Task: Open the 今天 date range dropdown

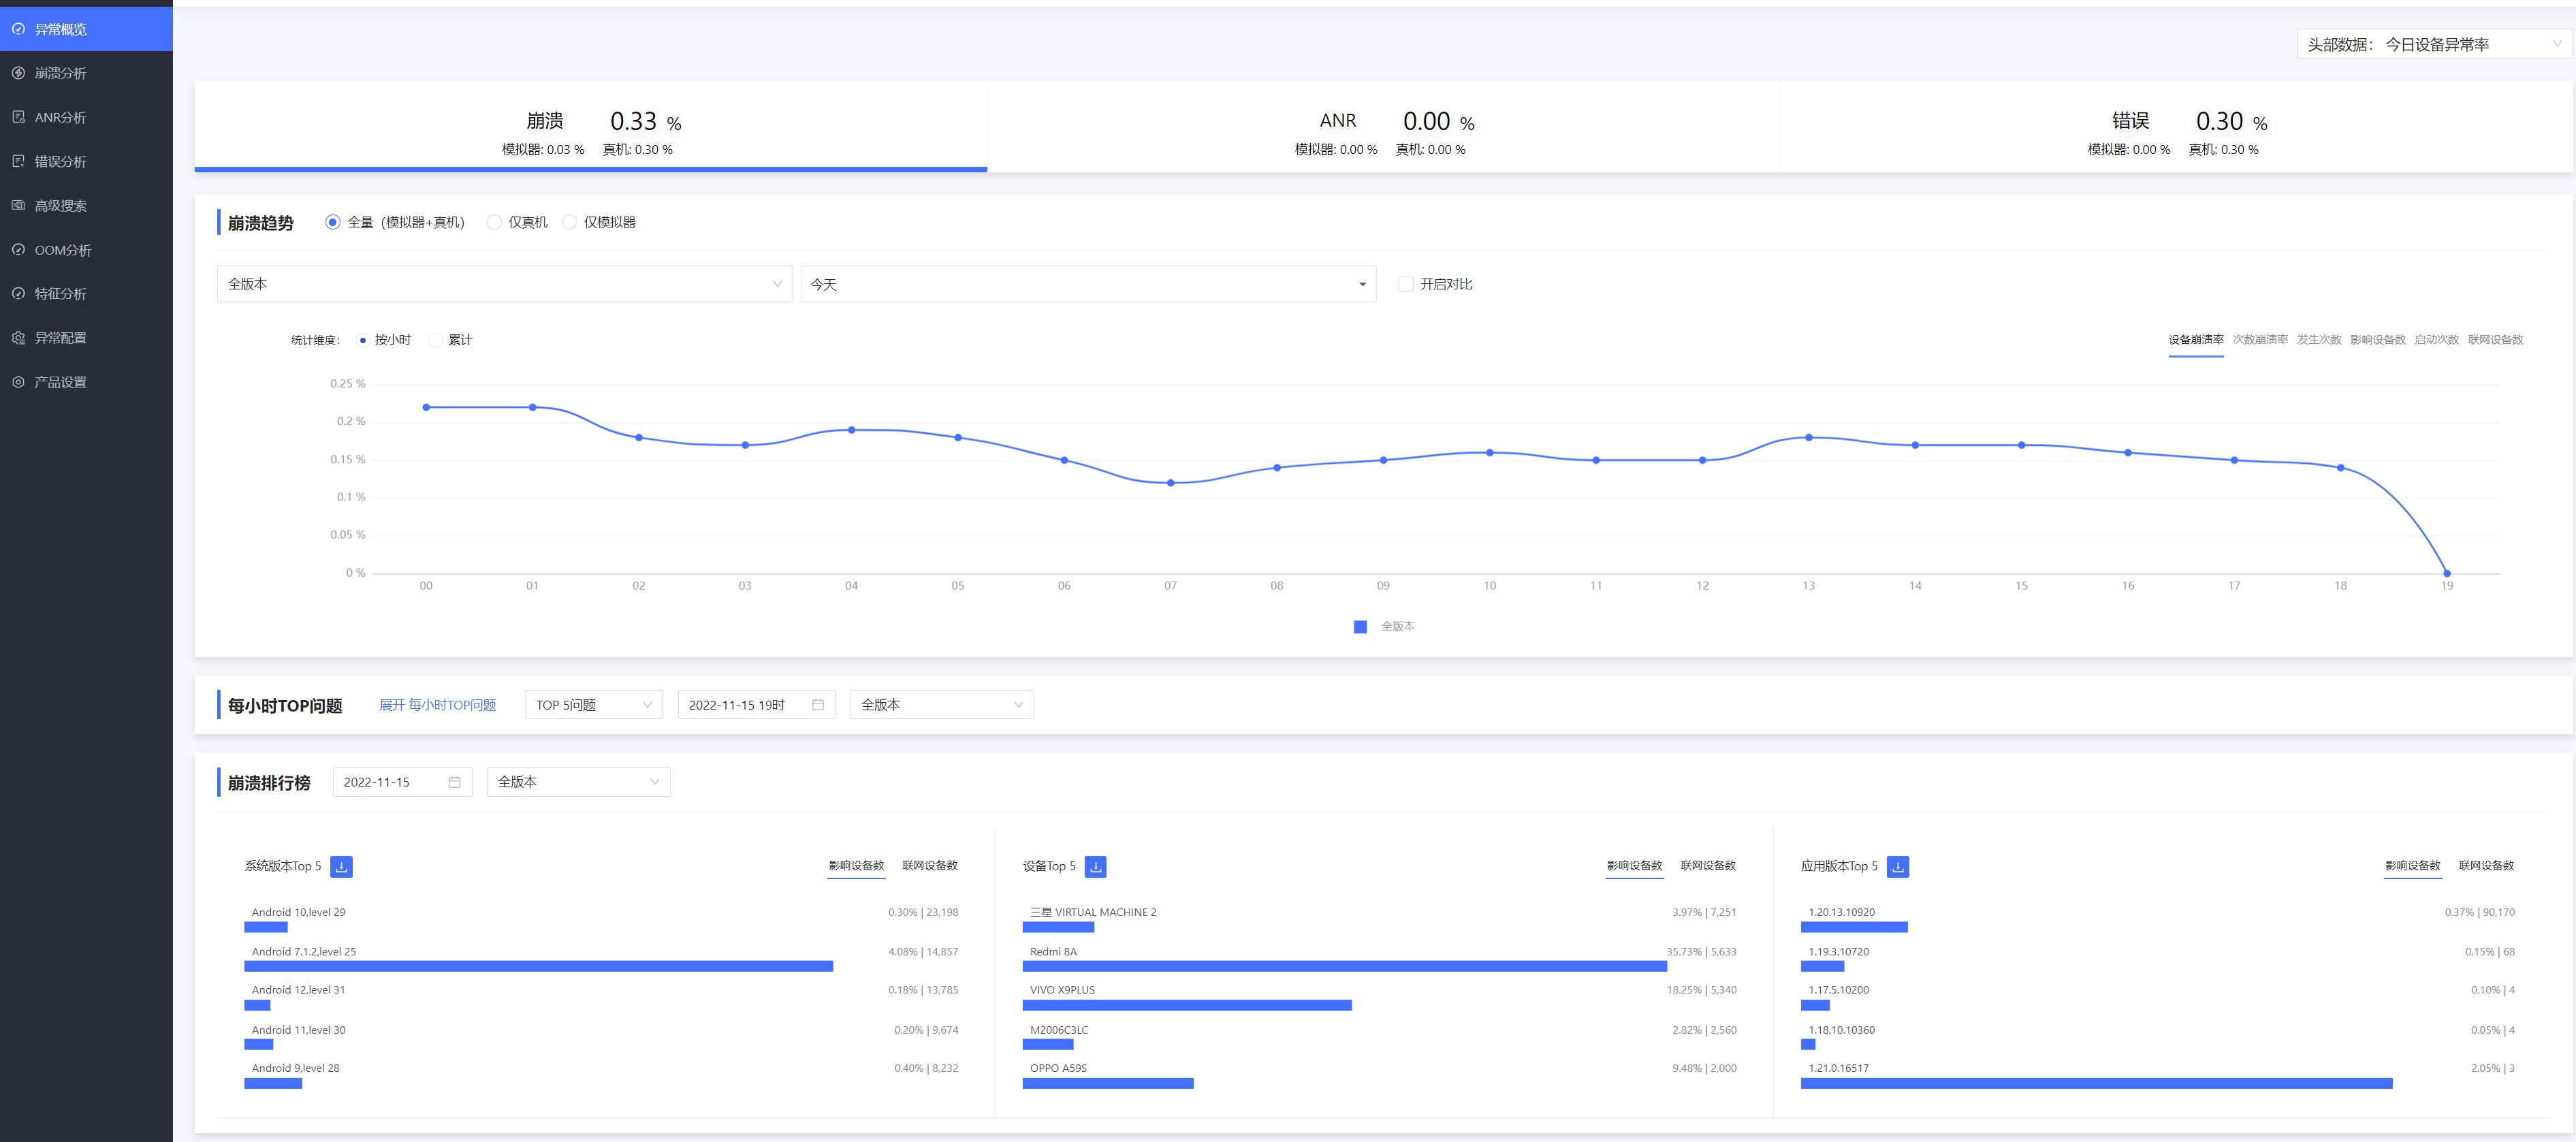Action: pos(1088,284)
